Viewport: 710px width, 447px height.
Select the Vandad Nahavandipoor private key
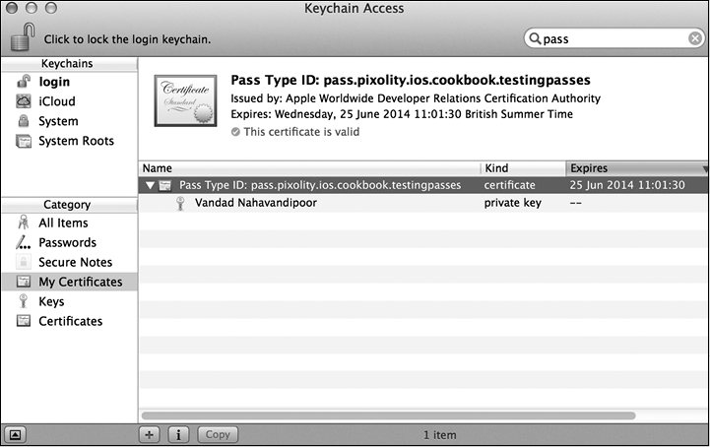click(256, 204)
